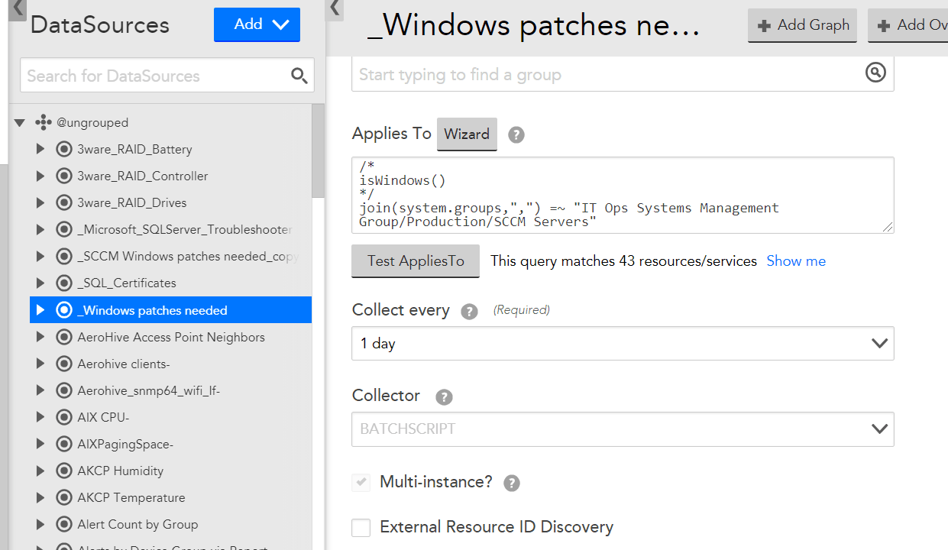Image resolution: width=948 pixels, height=550 pixels.
Task: Expand the _SQL_Certificates tree node
Action: [x=40, y=283]
